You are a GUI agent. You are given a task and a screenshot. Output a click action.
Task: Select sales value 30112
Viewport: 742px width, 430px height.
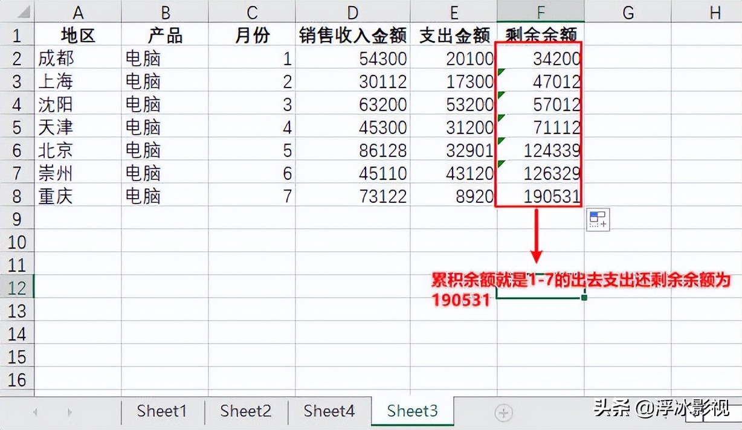[353, 82]
